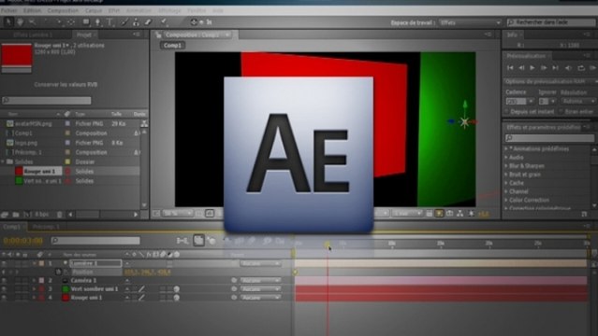This screenshot has width=598, height=336.
Task: Select the Eraser tool
Action: point(148,22)
